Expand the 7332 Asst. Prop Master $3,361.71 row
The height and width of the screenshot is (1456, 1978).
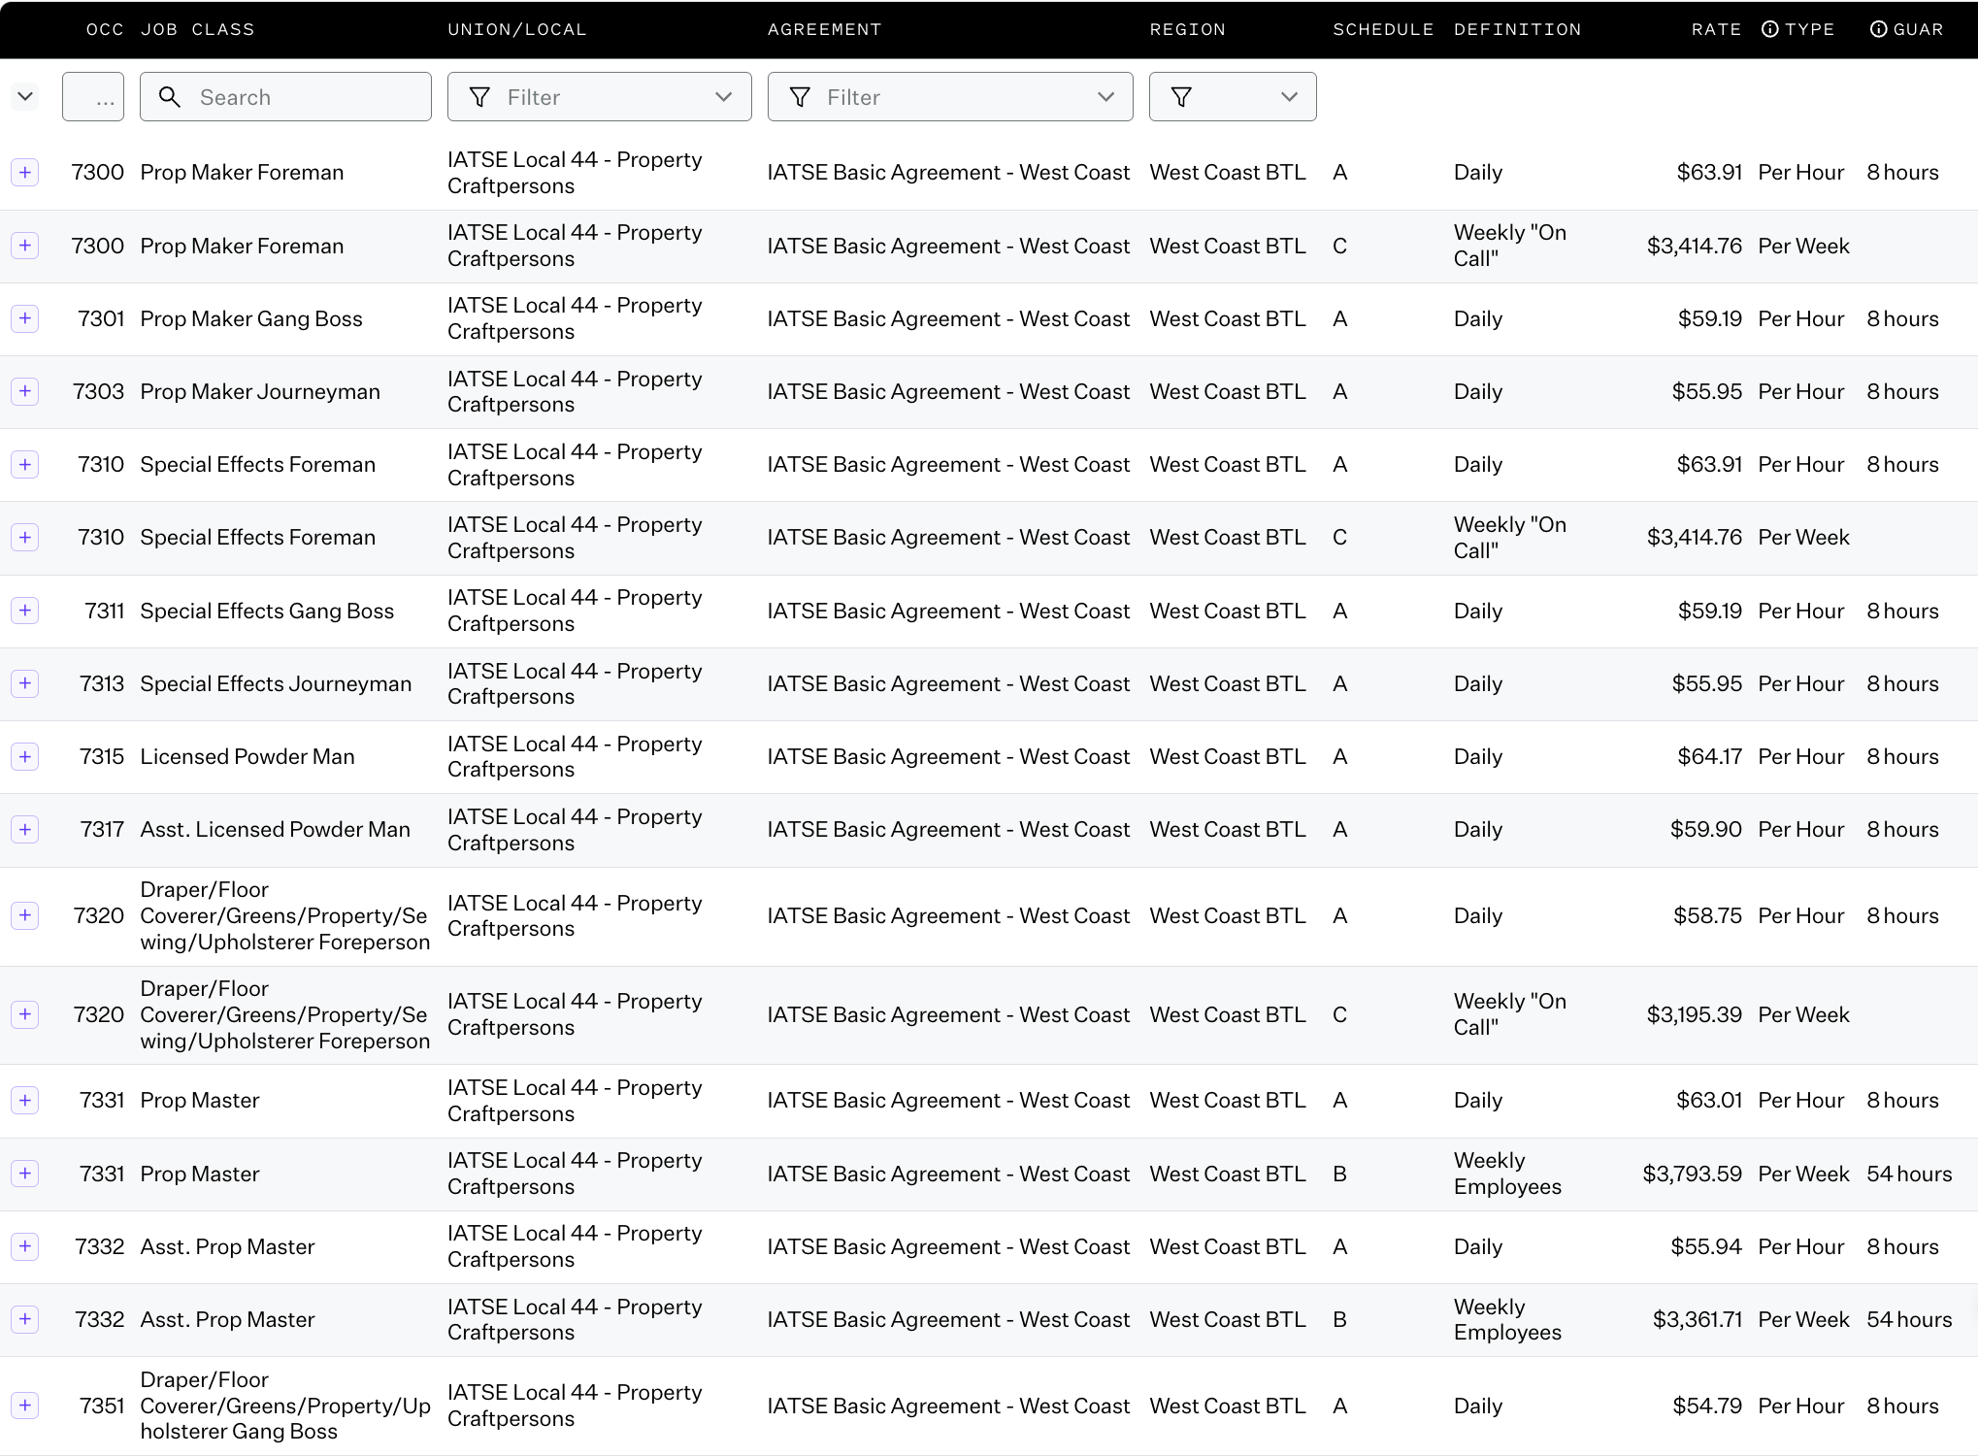tap(25, 1319)
